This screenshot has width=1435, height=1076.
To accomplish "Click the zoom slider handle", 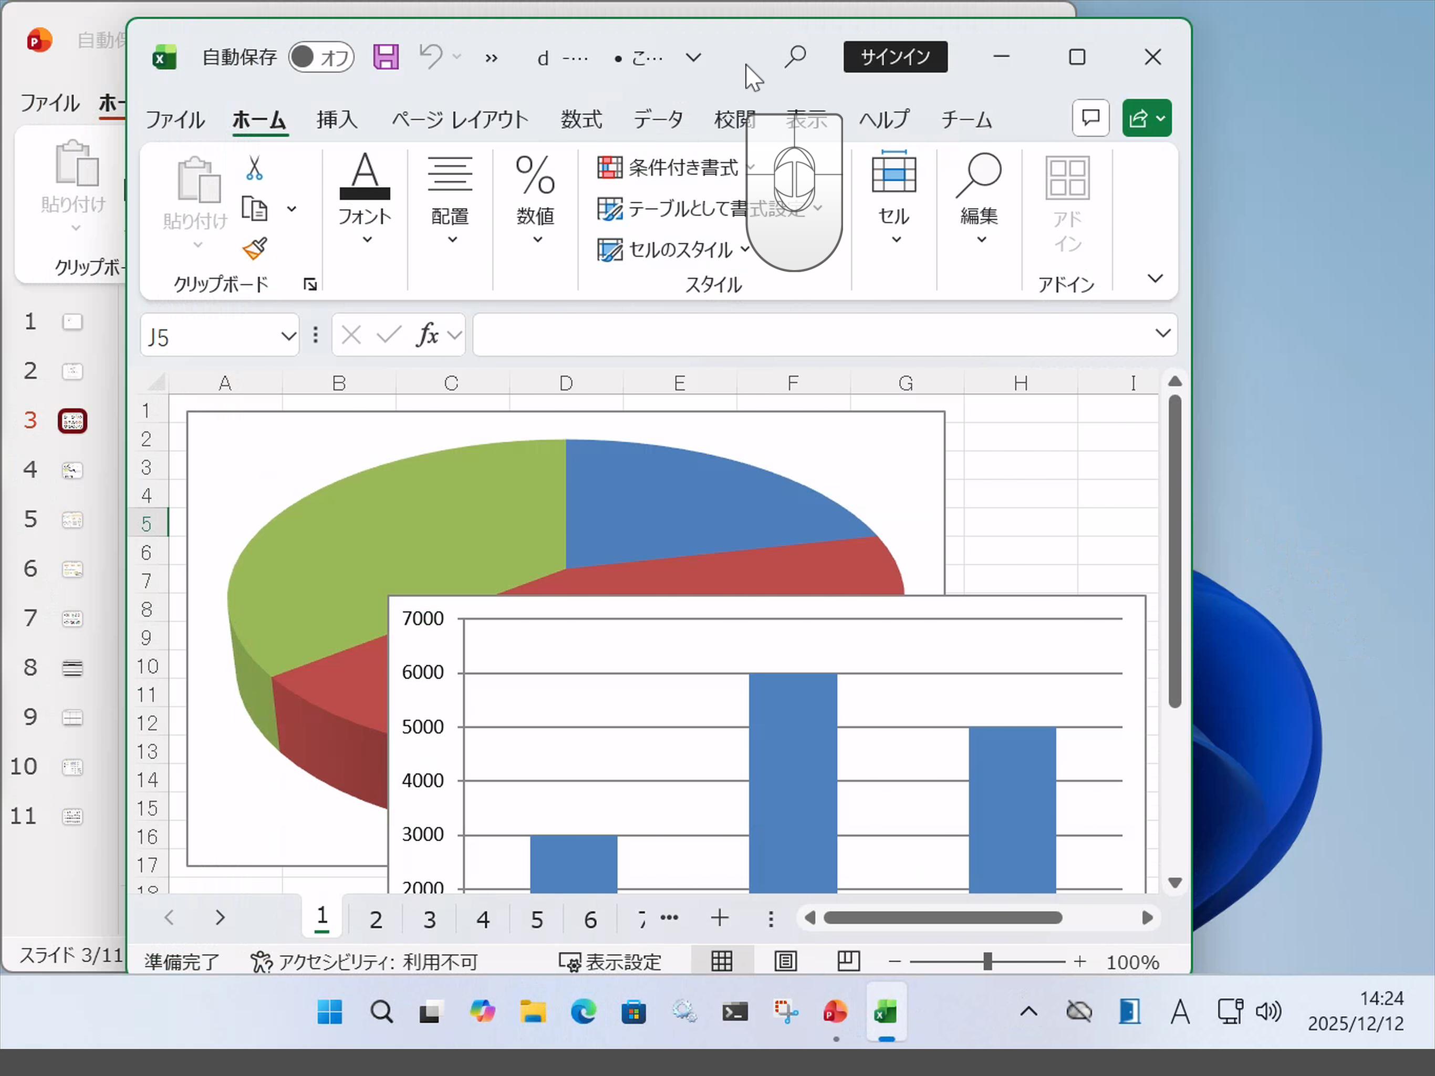I will [987, 962].
